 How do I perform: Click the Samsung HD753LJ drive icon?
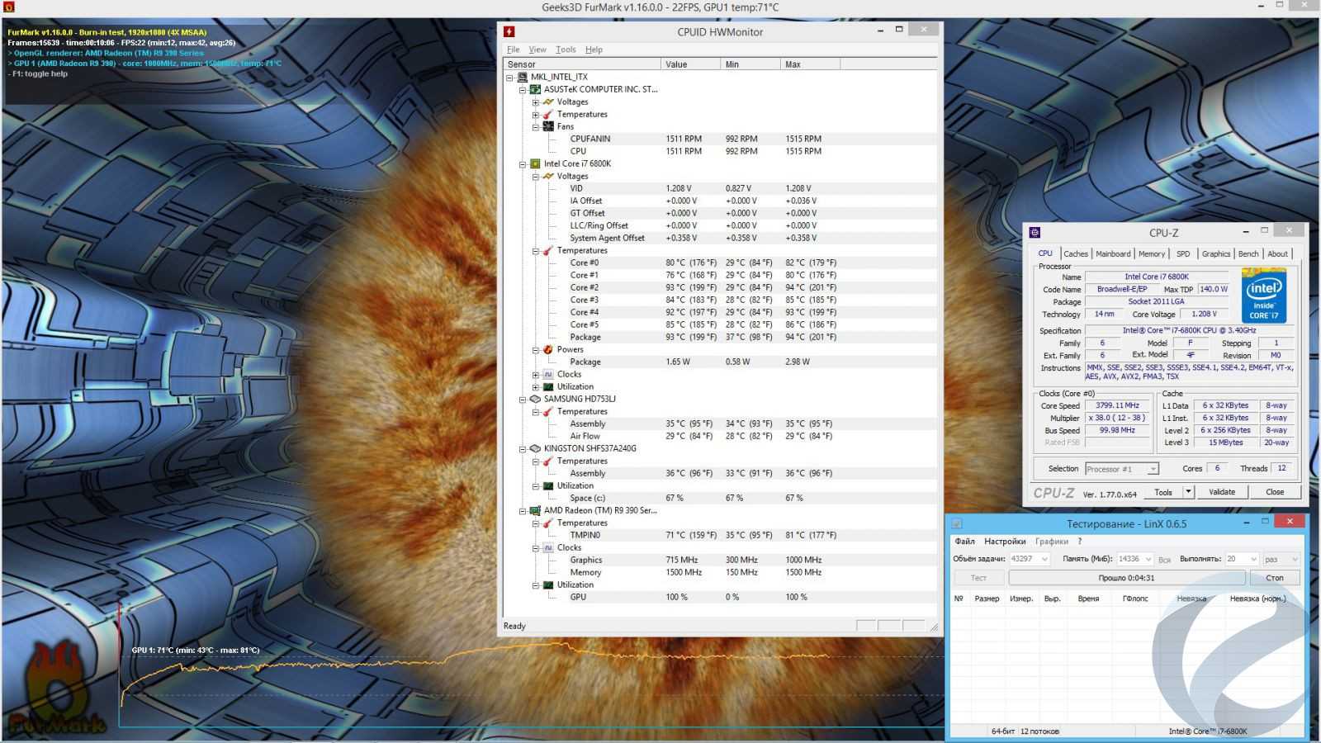click(535, 399)
